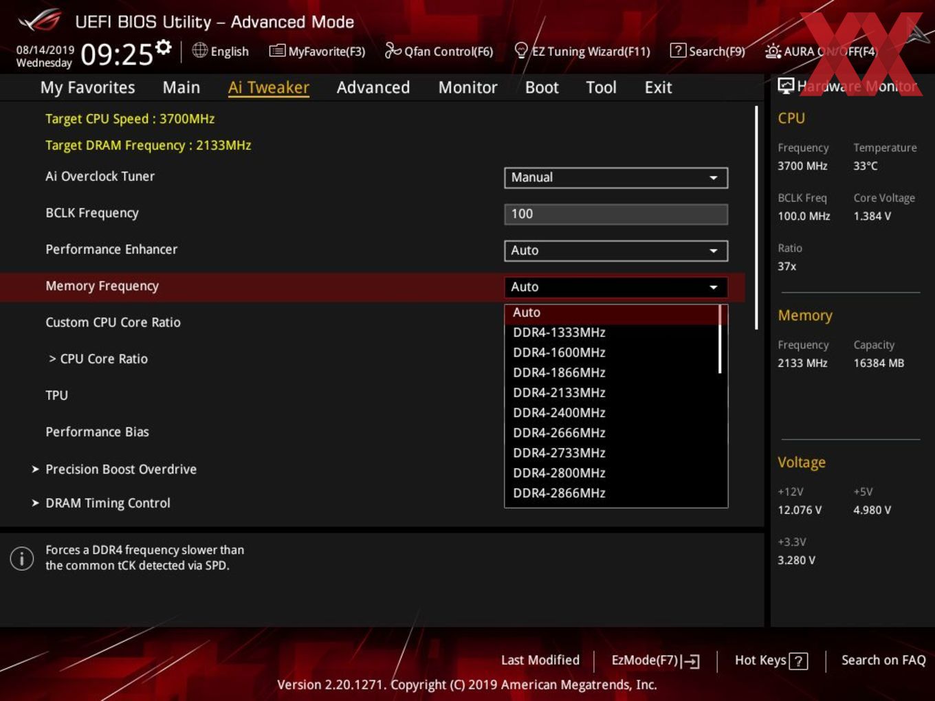Click Core Voltage value 1.384 V
Viewport: 935px width, 701px height.
[x=872, y=216]
